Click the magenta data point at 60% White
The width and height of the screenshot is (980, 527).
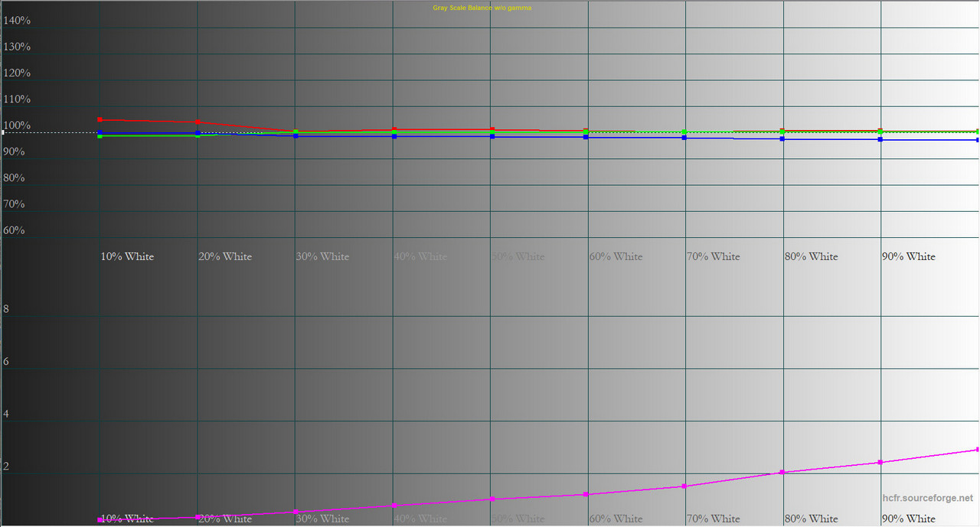pyautogui.click(x=586, y=494)
